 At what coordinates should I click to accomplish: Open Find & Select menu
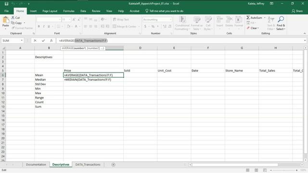(281, 24)
